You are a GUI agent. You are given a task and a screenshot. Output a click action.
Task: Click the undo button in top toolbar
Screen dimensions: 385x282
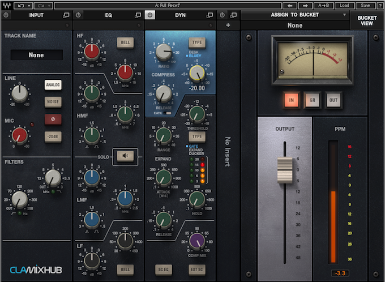(23, 6)
